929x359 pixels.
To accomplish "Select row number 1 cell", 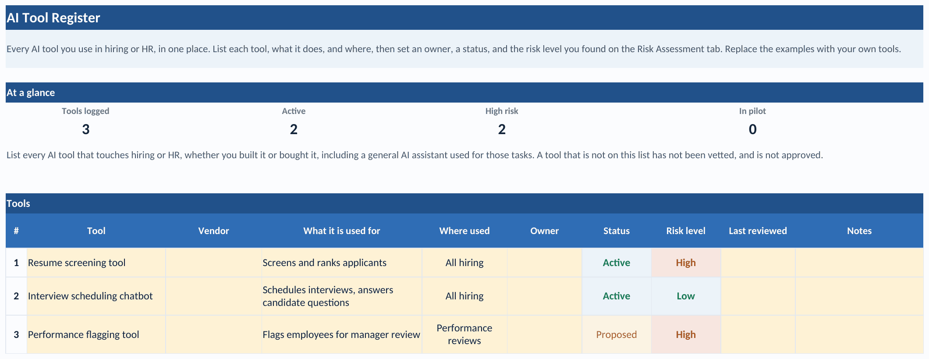I will pyautogui.click(x=16, y=263).
